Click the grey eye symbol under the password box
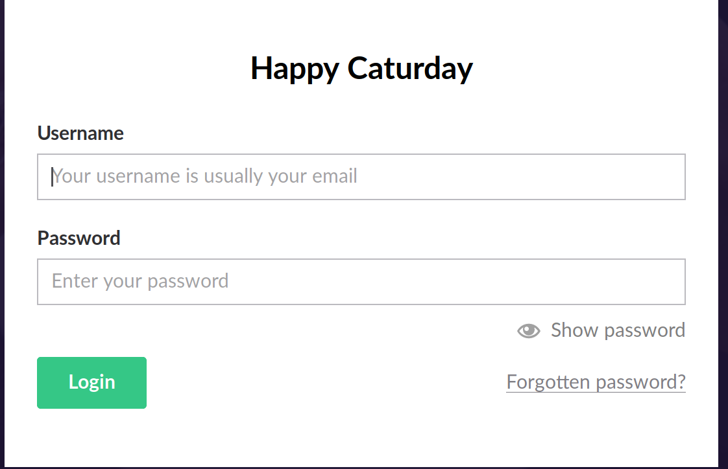This screenshot has width=728, height=469. [529, 331]
